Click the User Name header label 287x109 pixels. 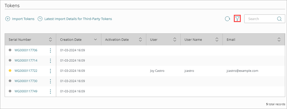click(x=193, y=40)
